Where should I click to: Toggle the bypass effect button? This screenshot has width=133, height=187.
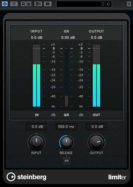(14, 4)
